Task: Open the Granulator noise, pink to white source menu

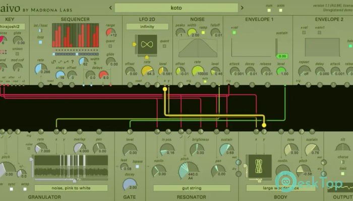Action: click(x=71, y=188)
